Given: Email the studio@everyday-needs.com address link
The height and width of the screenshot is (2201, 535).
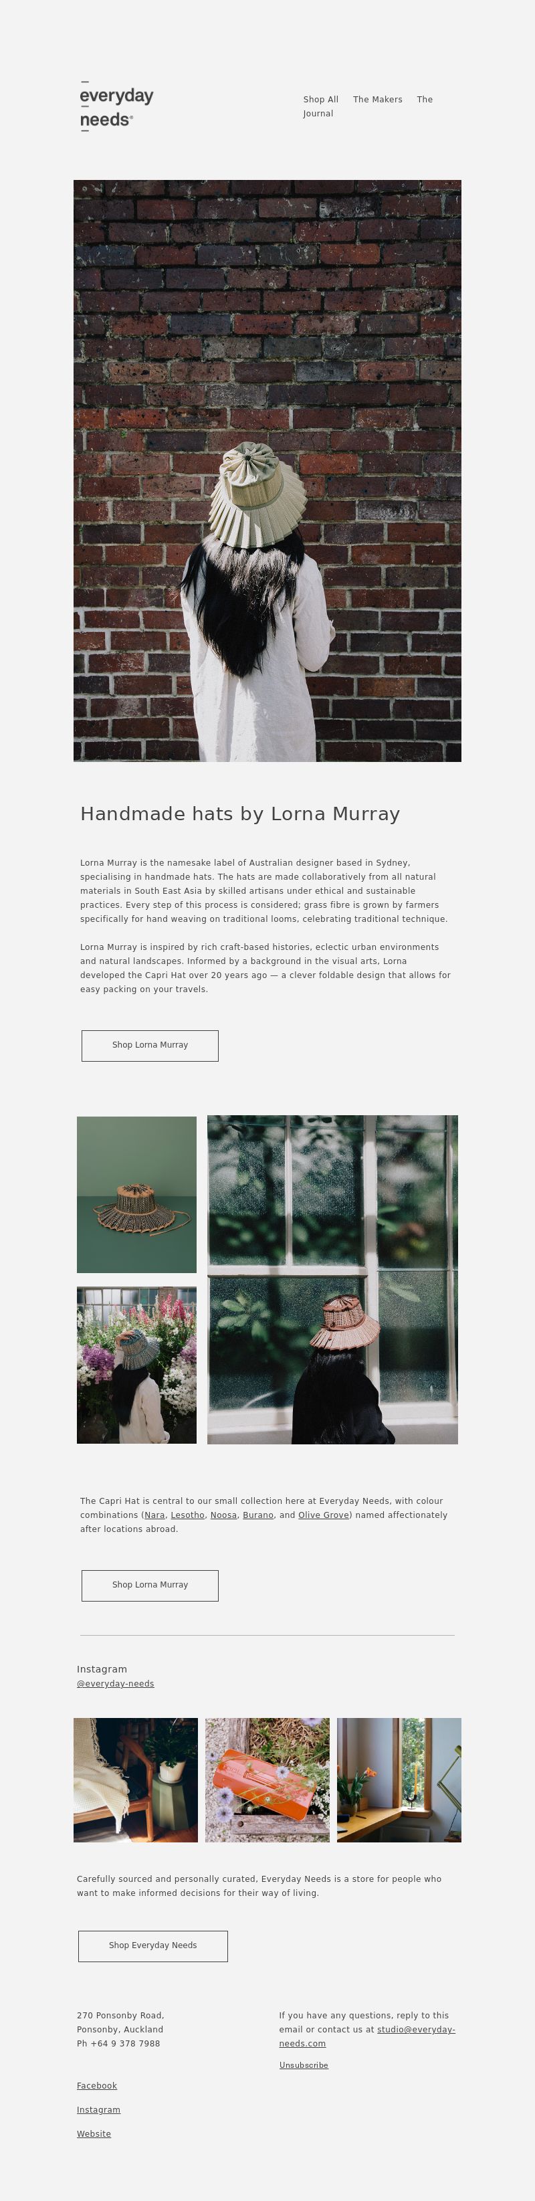Looking at the screenshot, I should click(x=368, y=2037).
